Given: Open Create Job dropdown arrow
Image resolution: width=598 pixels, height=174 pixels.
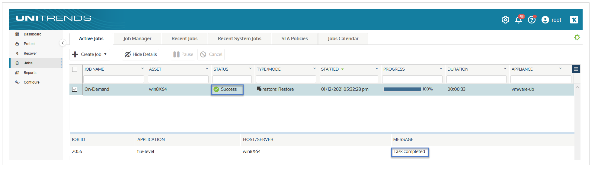Looking at the screenshot, I should tap(105, 54).
